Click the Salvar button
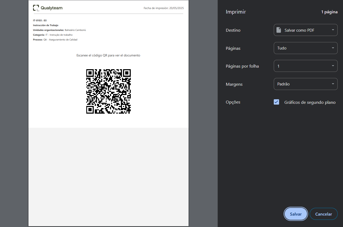The height and width of the screenshot is (227, 343). click(x=296, y=214)
